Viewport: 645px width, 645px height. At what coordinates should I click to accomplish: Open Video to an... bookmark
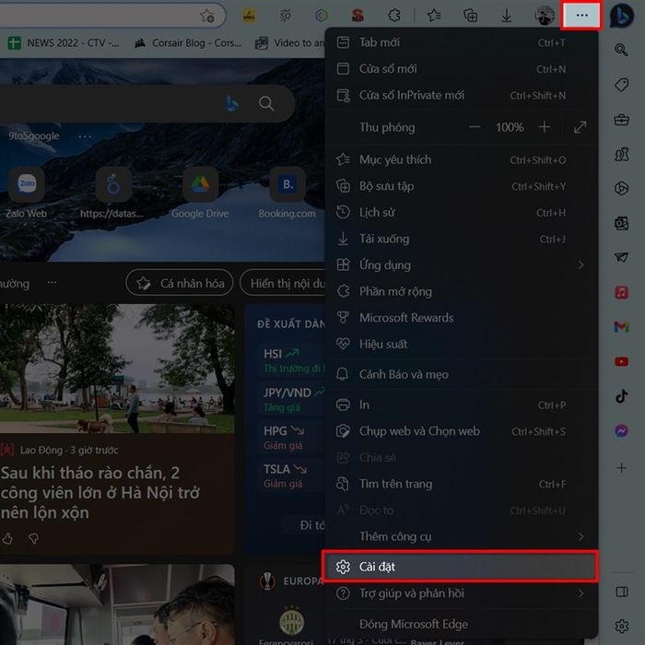pos(289,42)
